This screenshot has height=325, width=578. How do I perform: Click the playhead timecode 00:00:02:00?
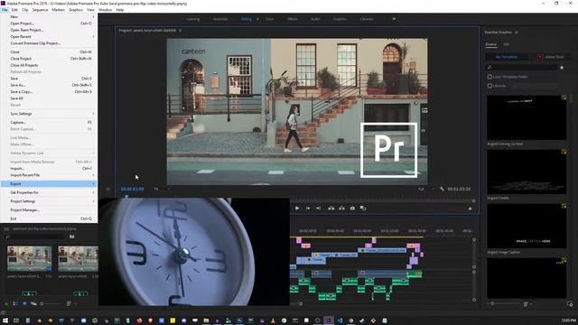point(133,189)
